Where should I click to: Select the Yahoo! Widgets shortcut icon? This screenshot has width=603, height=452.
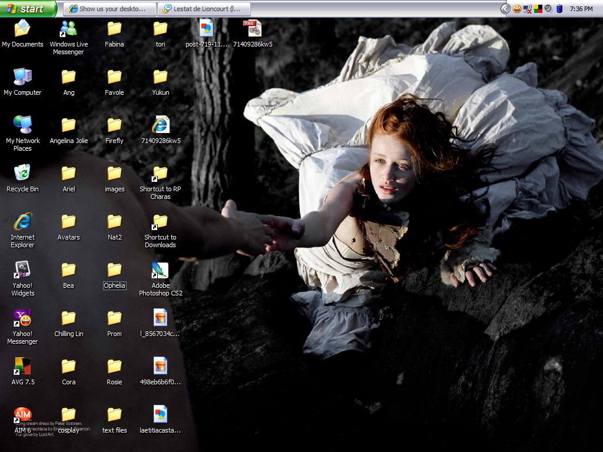click(22, 270)
